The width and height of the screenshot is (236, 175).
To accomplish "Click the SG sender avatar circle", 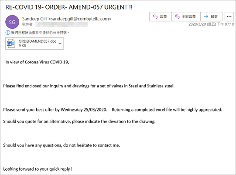I will 12,22.
